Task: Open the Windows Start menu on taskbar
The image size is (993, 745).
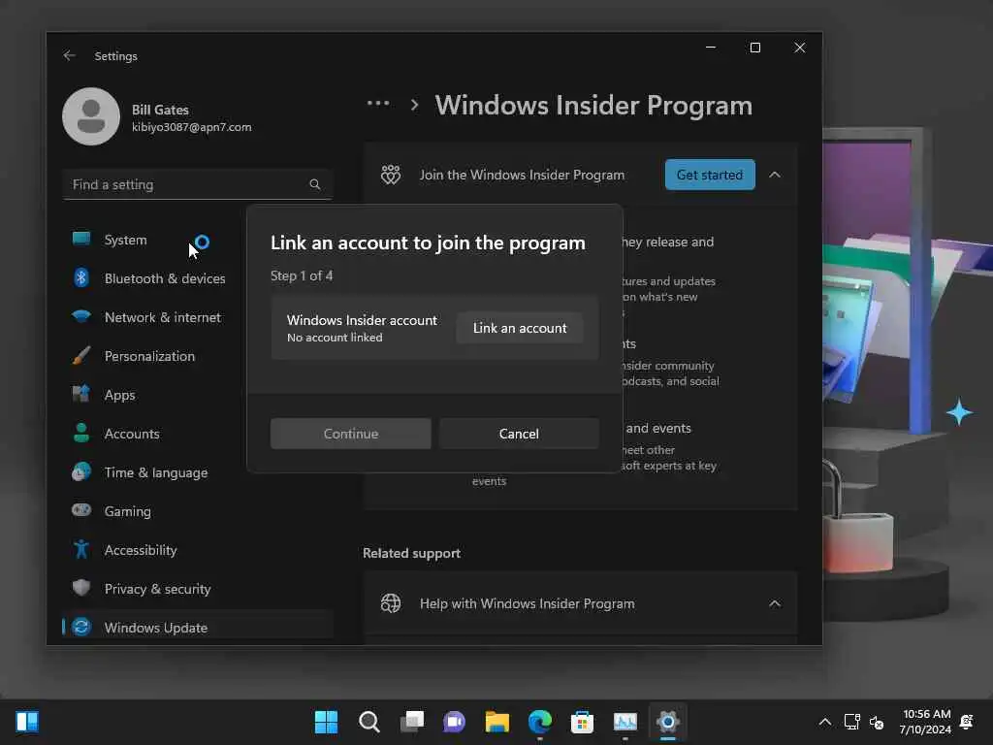Action: point(326,722)
